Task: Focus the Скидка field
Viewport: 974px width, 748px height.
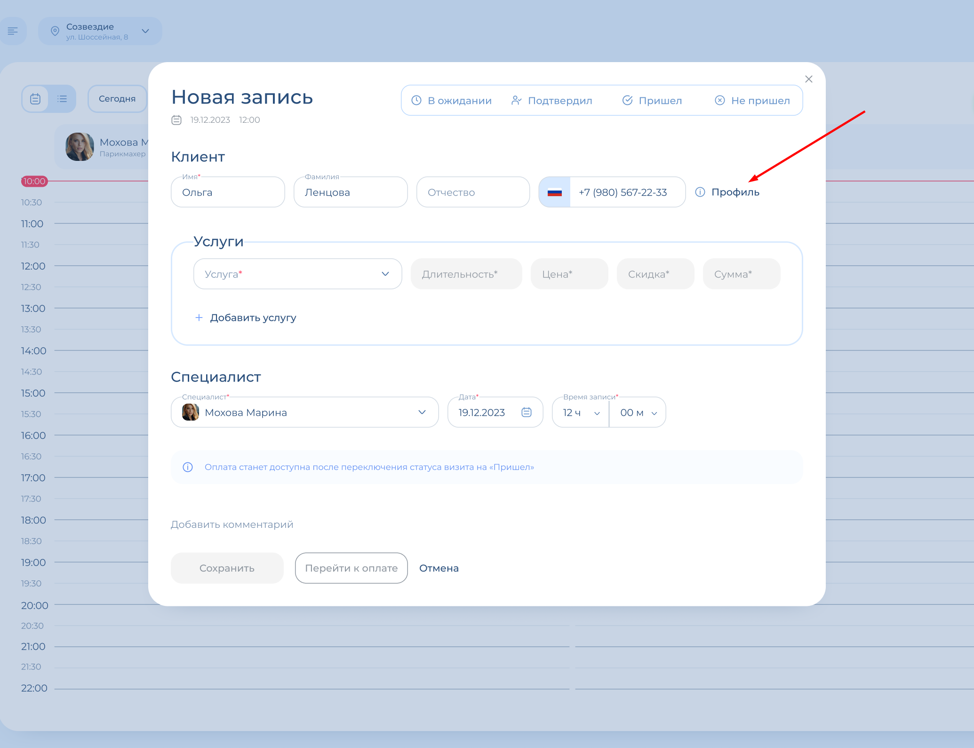Action: (655, 274)
